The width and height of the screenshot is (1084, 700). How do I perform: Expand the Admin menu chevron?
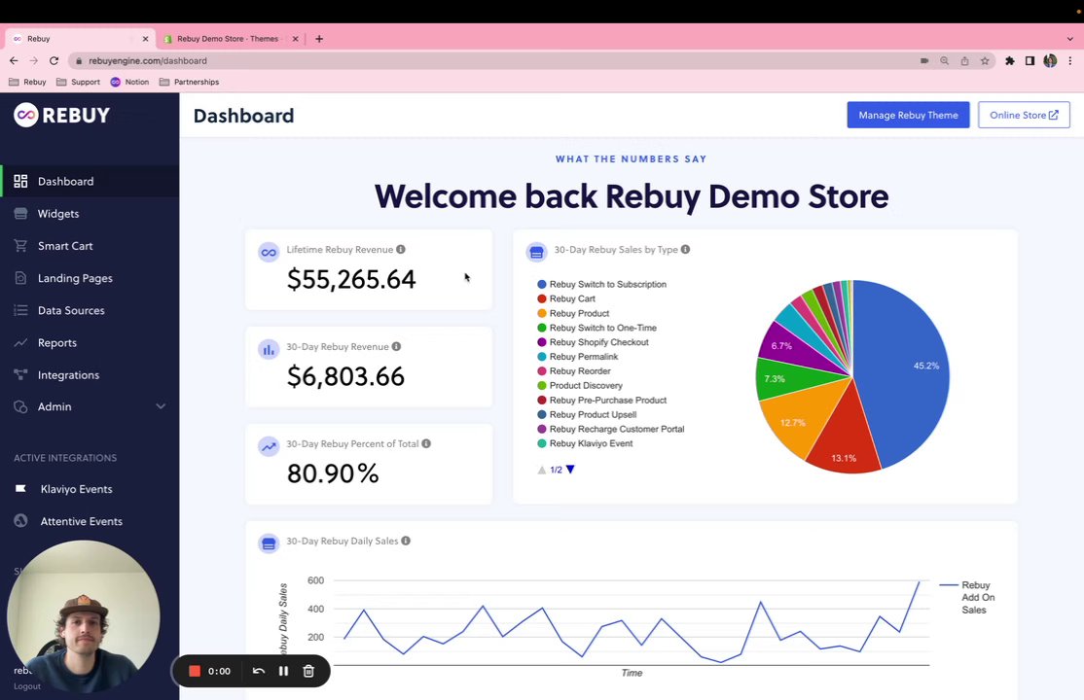[161, 406]
